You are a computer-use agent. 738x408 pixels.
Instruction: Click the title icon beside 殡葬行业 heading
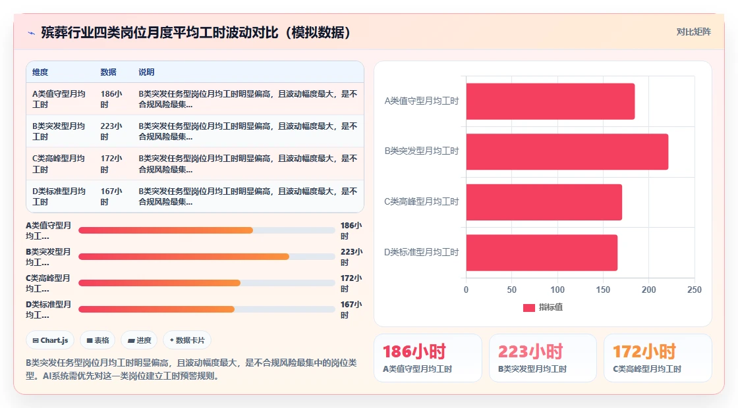[32, 33]
